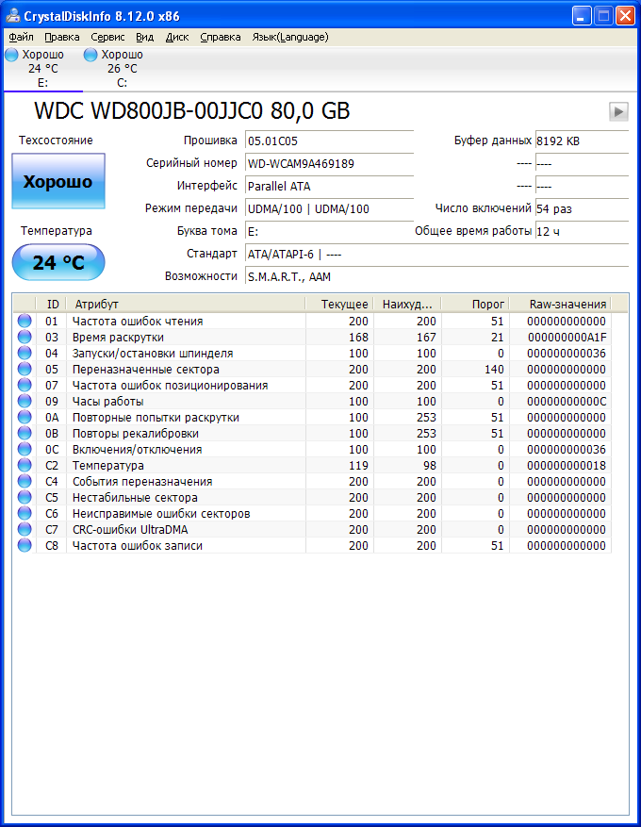Click the Атрибут column header
641x827 pixels.
click(186, 304)
